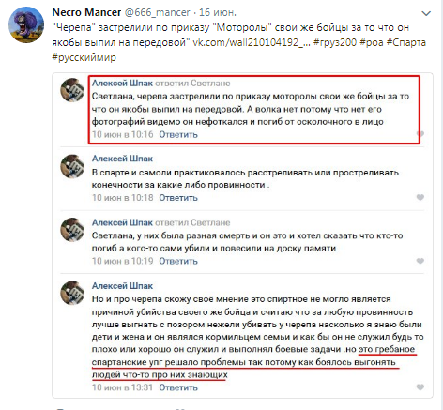The image size is (443, 410).
Task: Open Necro Mancer's profile avatar
Action: click(x=26, y=24)
